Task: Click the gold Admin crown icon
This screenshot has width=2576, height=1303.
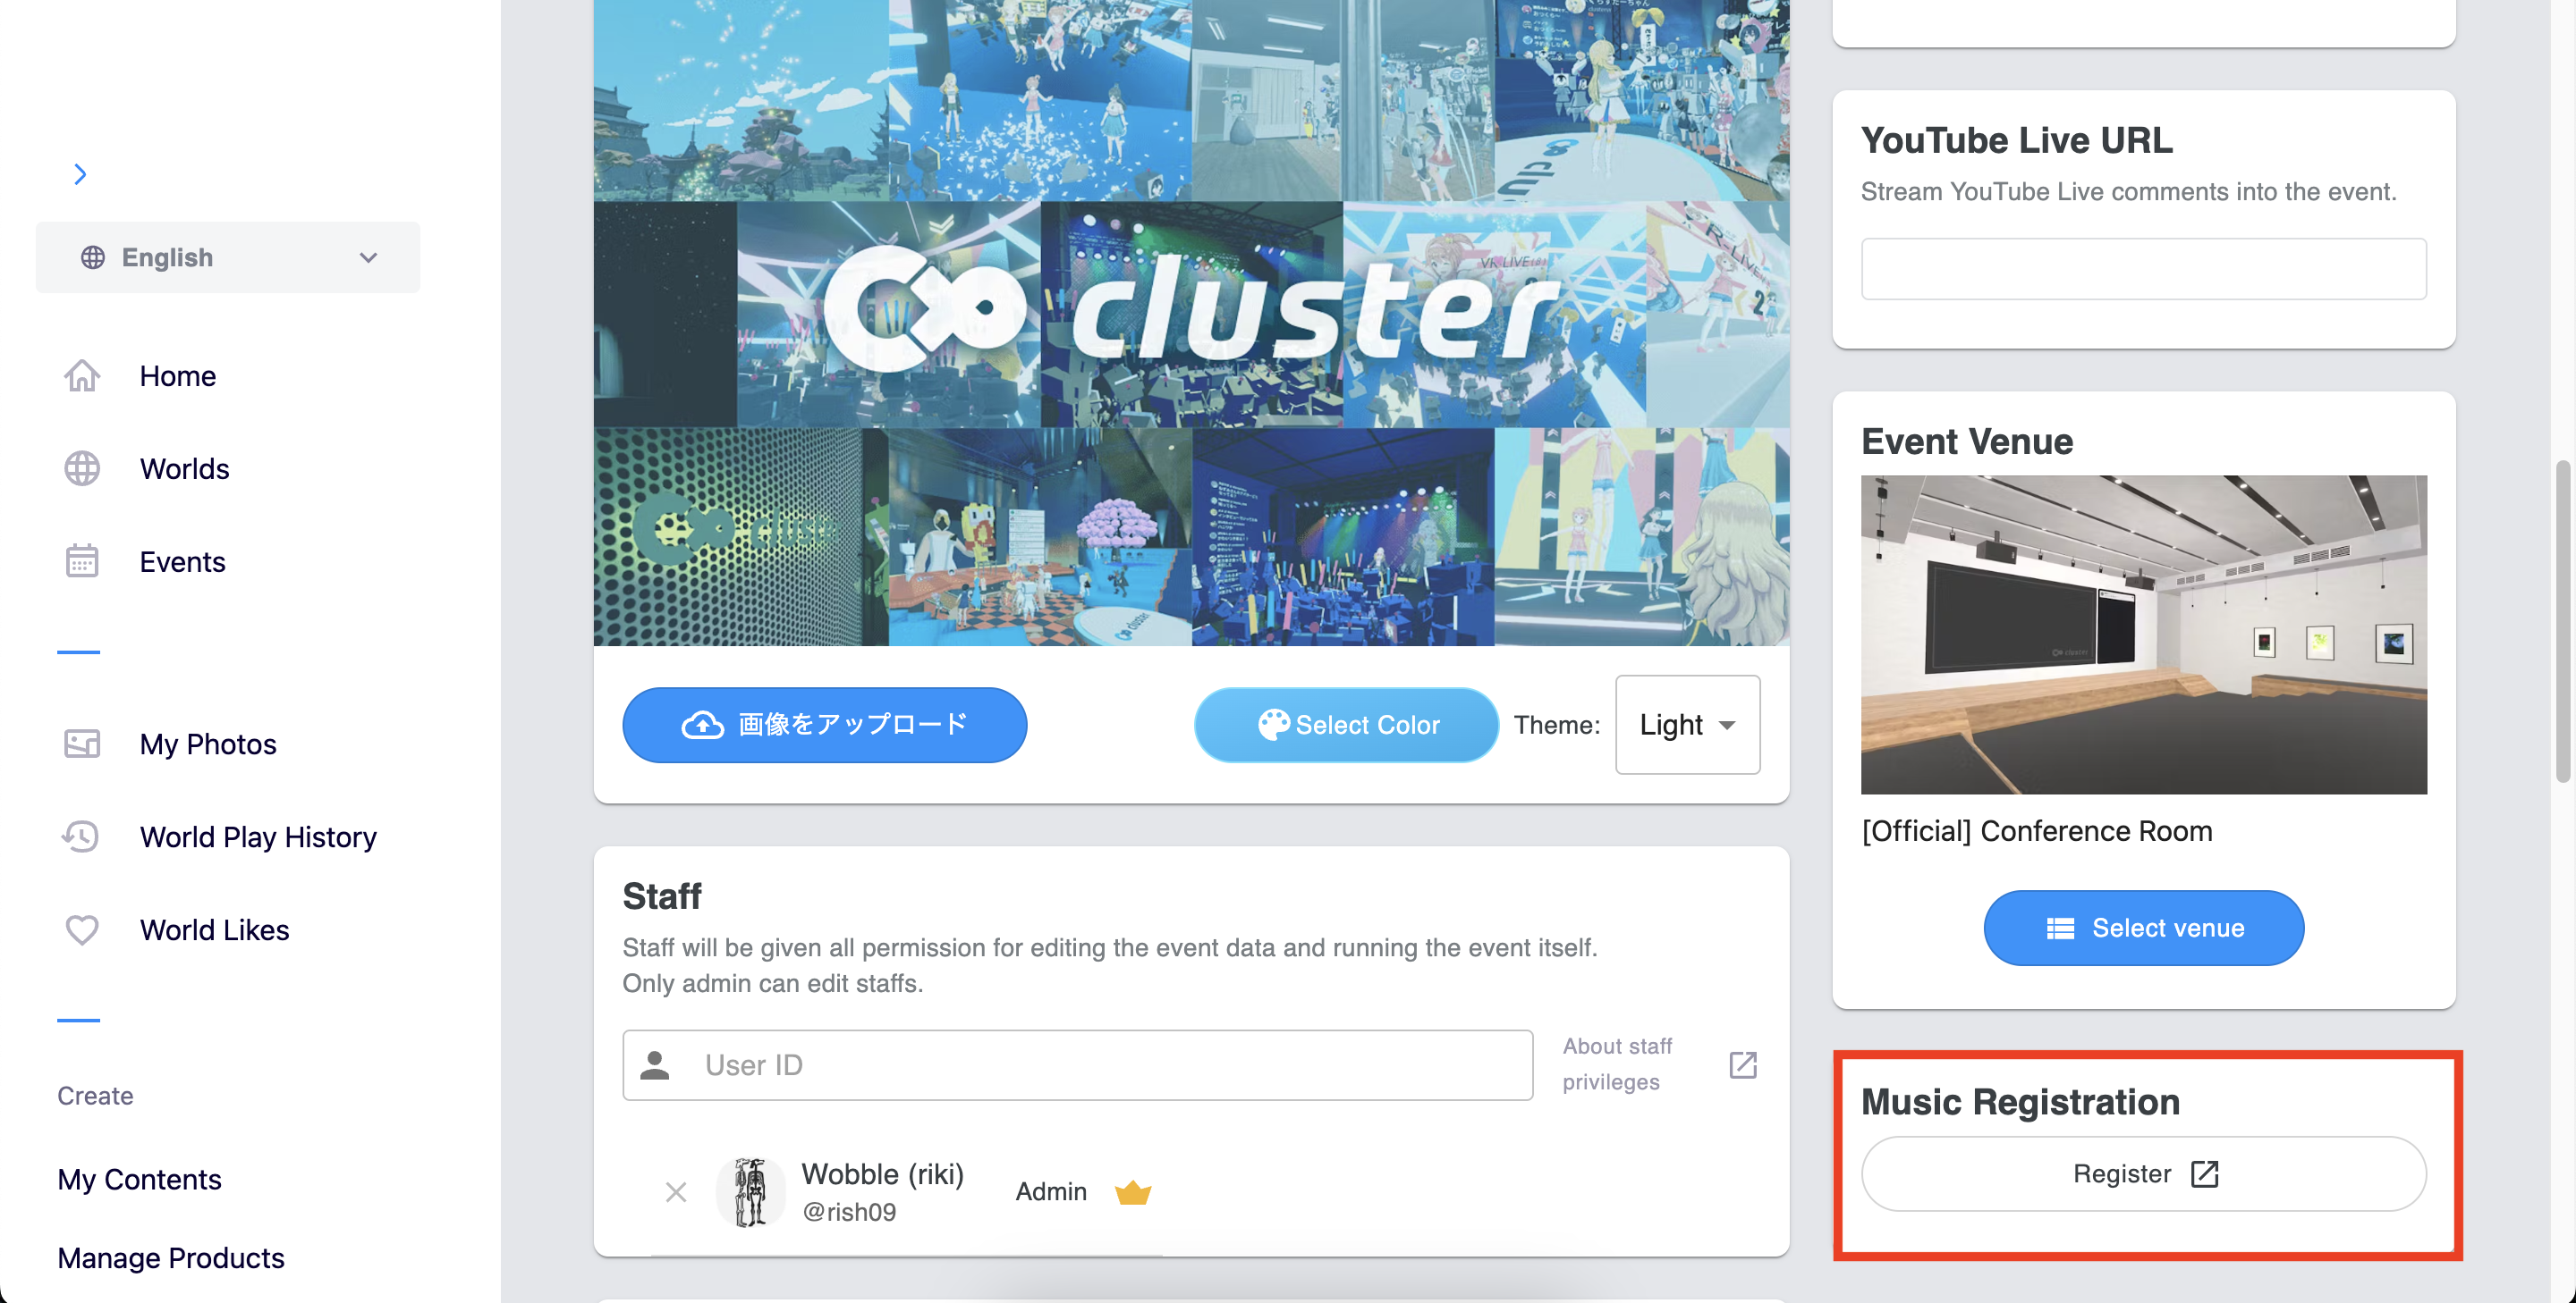Action: pyautogui.click(x=1132, y=1192)
